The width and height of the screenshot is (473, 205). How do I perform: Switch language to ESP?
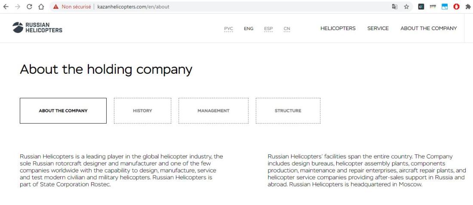pos(268,29)
